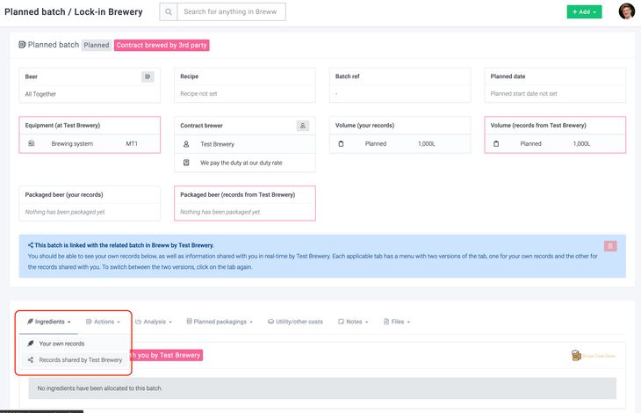Select 'Records shared by Test Brewery' option
Screen dimensions: 641x413
coord(80,359)
